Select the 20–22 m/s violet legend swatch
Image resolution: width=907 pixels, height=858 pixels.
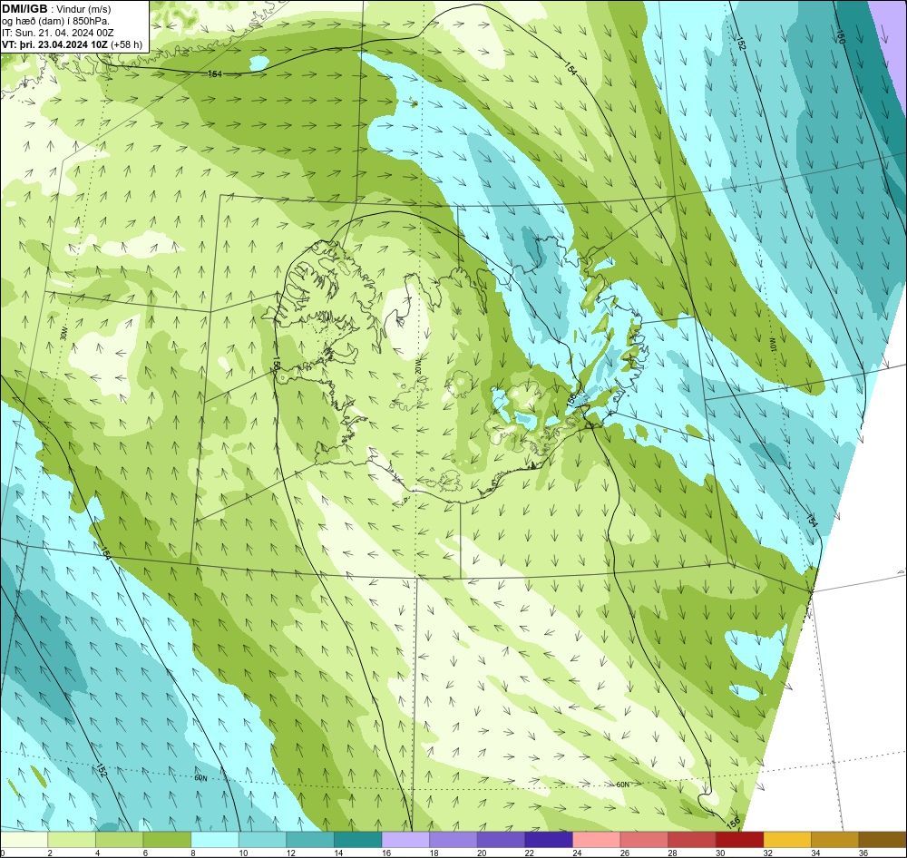(501, 840)
